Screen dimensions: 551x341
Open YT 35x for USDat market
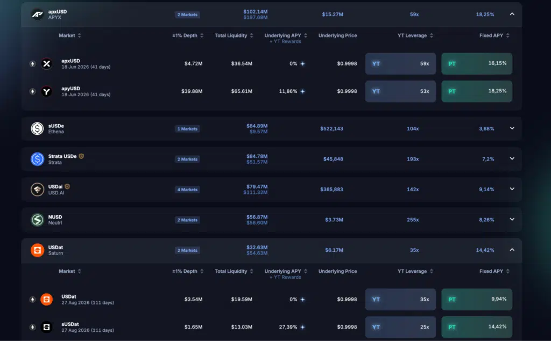pos(400,299)
